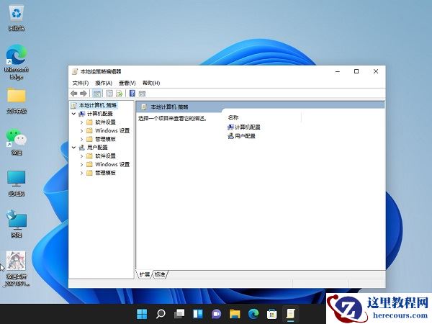432x324 pixels.
Task: Select 计算机配置 in the tree pane
Action: [100, 114]
